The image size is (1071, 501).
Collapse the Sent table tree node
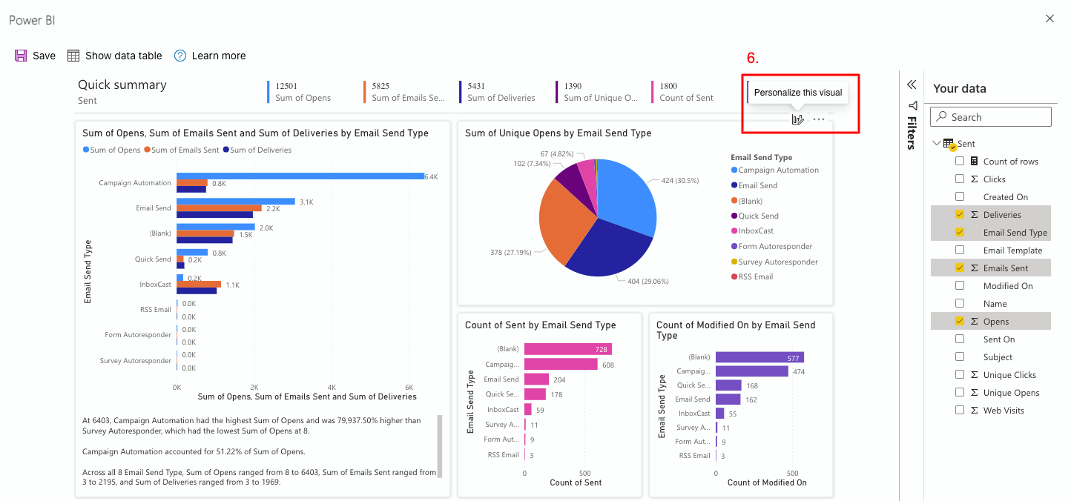pos(937,143)
